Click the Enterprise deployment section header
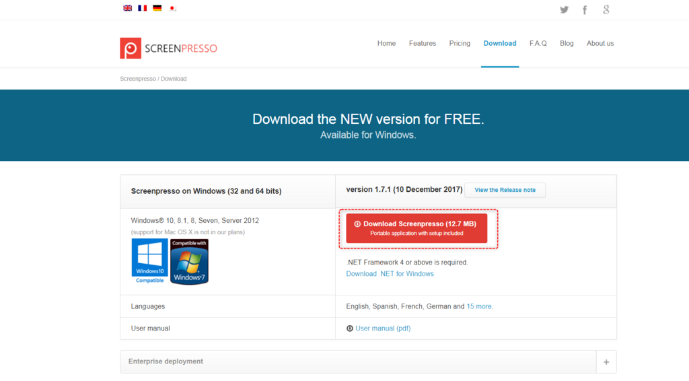The image size is (689, 381). [358, 361]
